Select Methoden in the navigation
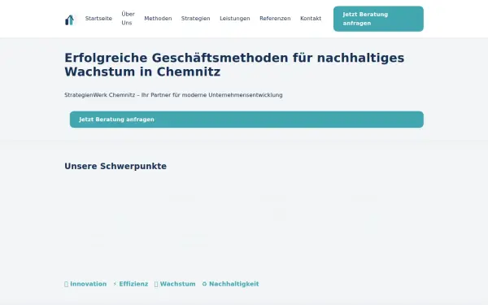Screen dimensions: 488x305 point(158,19)
